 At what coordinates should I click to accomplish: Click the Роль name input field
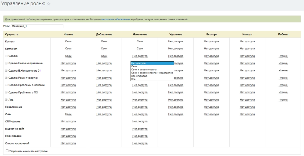(37, 26)
